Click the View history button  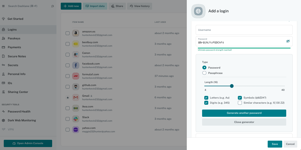pos(139,6)
